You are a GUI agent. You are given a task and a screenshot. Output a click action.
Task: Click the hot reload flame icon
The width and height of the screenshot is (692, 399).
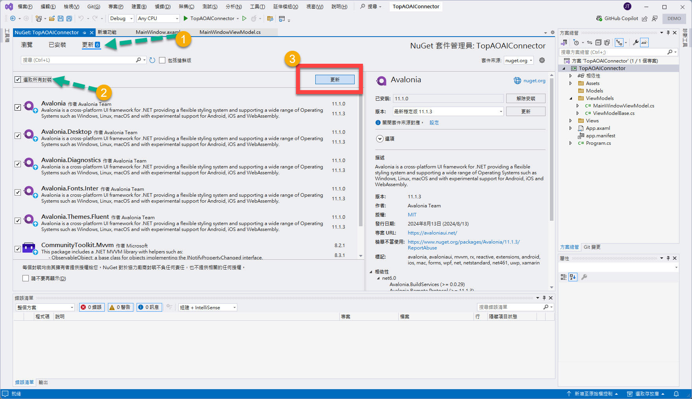pos(254,18)
